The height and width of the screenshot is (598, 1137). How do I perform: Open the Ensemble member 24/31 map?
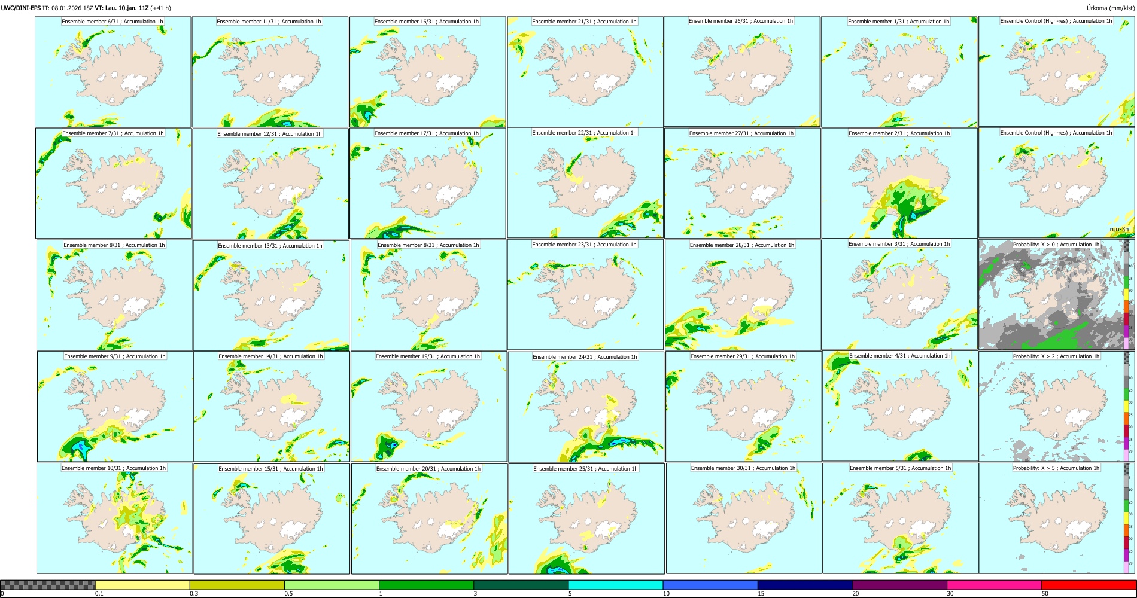(586, 407)
